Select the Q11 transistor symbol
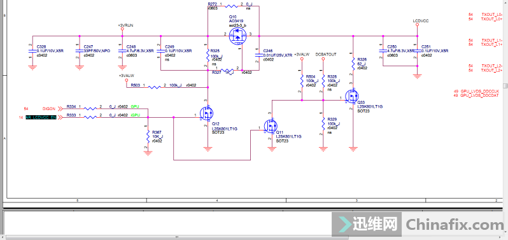 (270, 126)
